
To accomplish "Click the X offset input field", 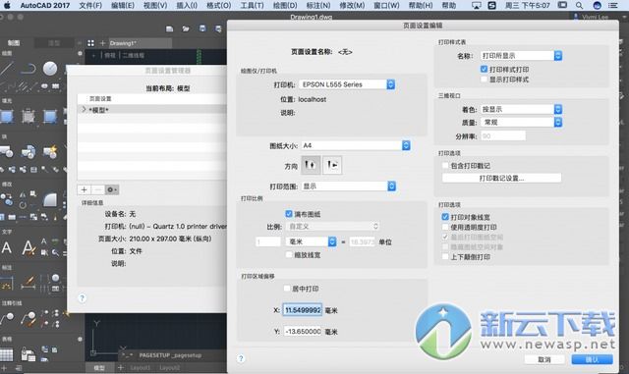I will [x=303, y=310].
